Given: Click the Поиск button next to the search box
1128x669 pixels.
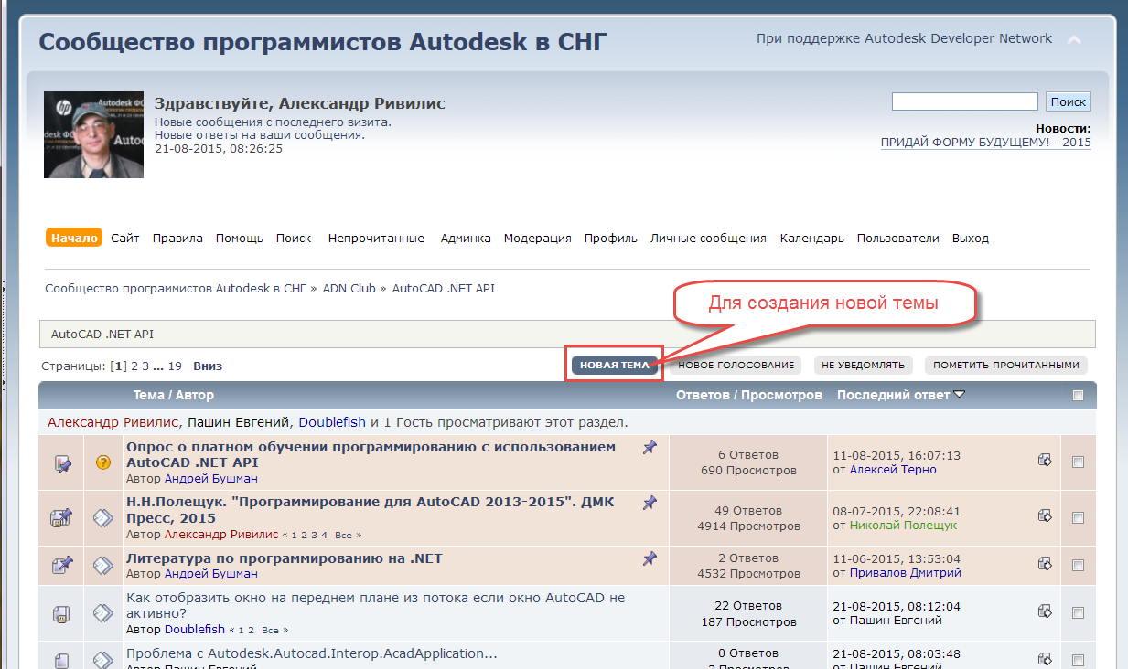Looking at the screenshot, I should pyautogui.click(x=1068, y=102).
